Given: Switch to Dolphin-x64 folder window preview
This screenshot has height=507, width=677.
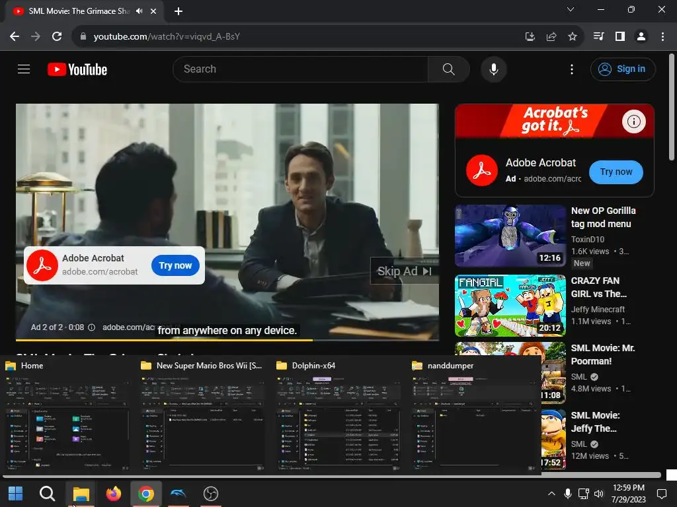Looking at the screenshot, I should 339,416.
